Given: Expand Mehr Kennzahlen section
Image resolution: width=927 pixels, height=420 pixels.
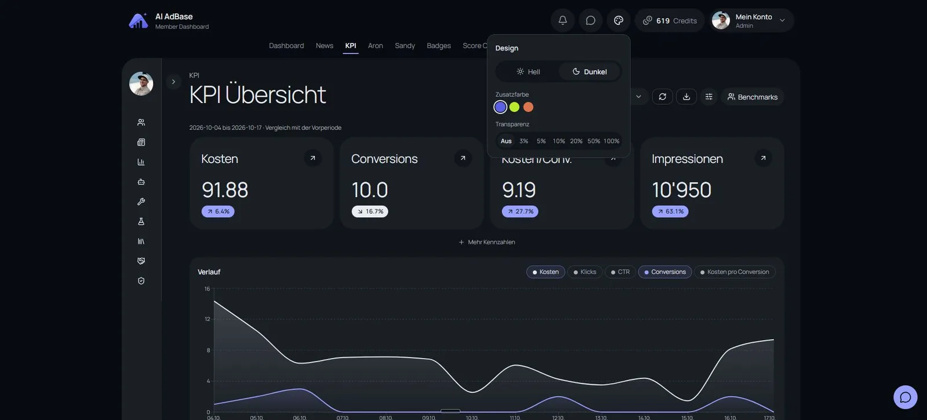Looking at the screenshot, I should pos(487,242).
